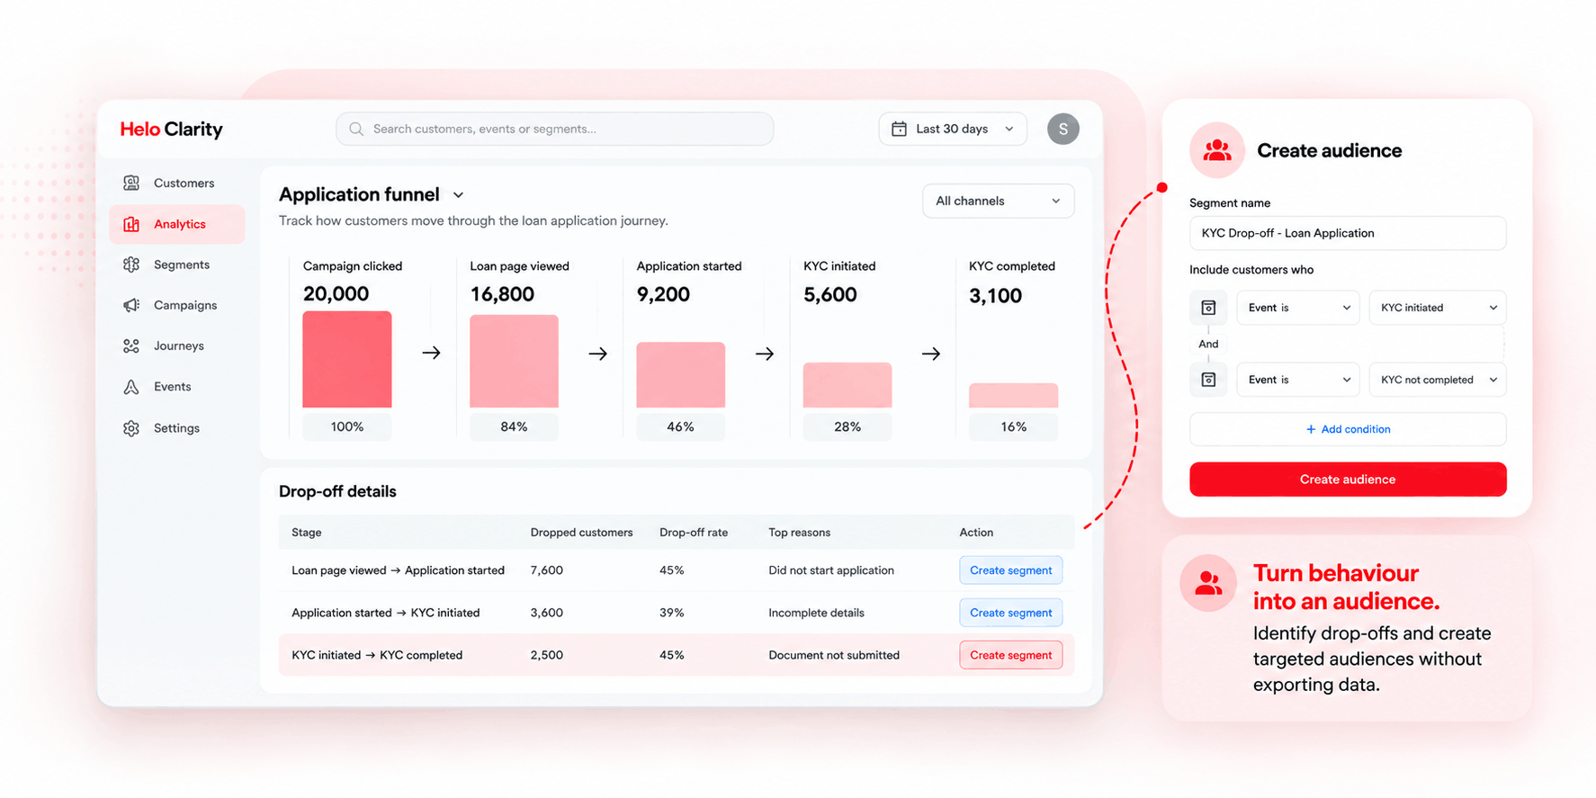
Task: Open the first Event is dropdown
Action: (x=1297, y=308)
